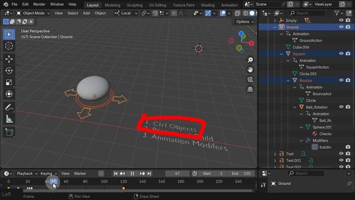The width and height of the screenshot is (355, 200).
Task: Select the Transform tool
Action: [x=9, y=94]
